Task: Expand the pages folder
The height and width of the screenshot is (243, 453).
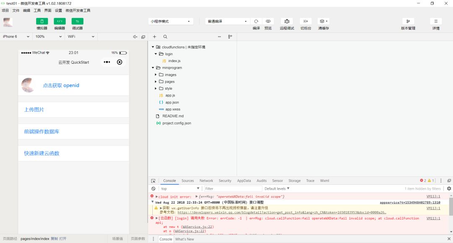Action: click(156, 82)
